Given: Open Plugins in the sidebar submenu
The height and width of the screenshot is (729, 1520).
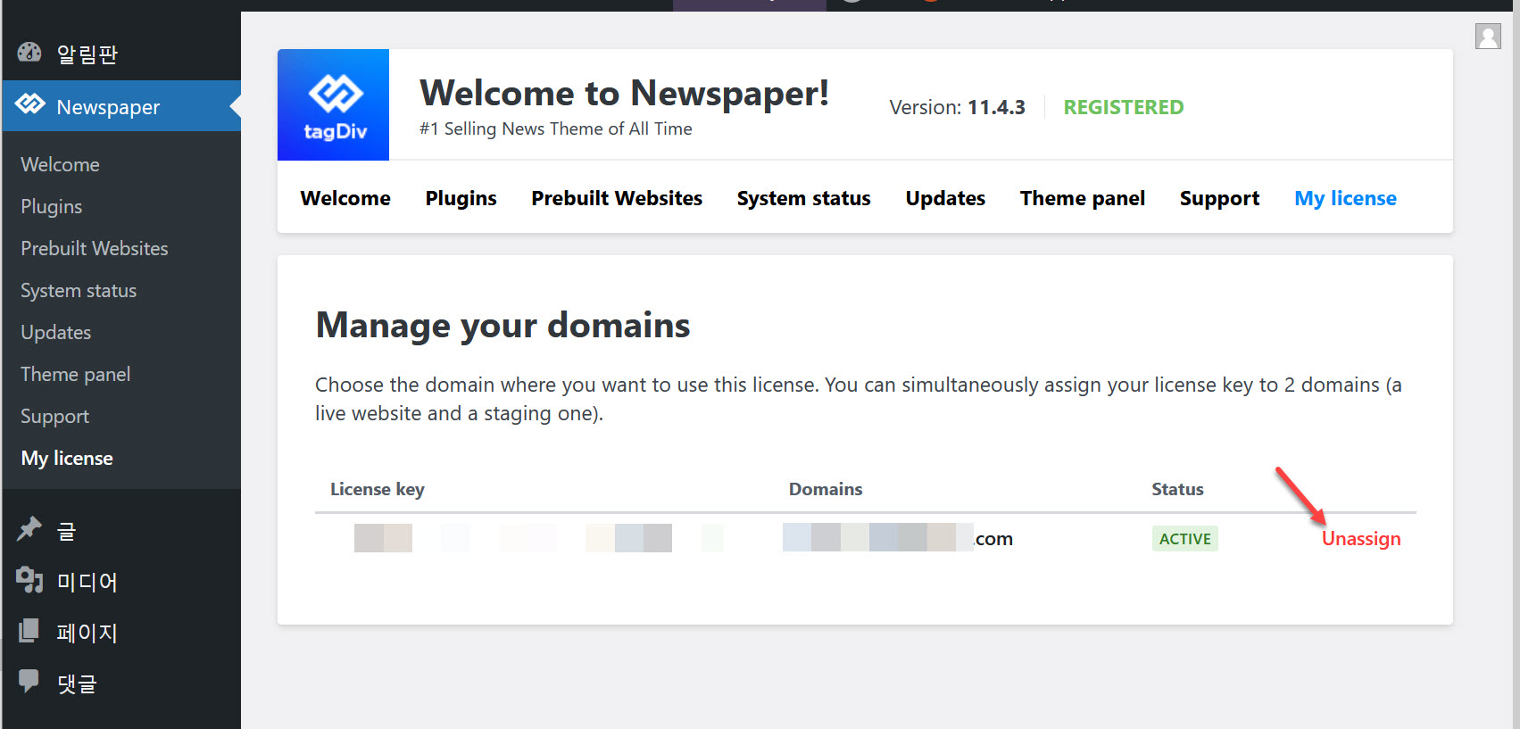Looking at the screenshot, I should coord(52,207).
